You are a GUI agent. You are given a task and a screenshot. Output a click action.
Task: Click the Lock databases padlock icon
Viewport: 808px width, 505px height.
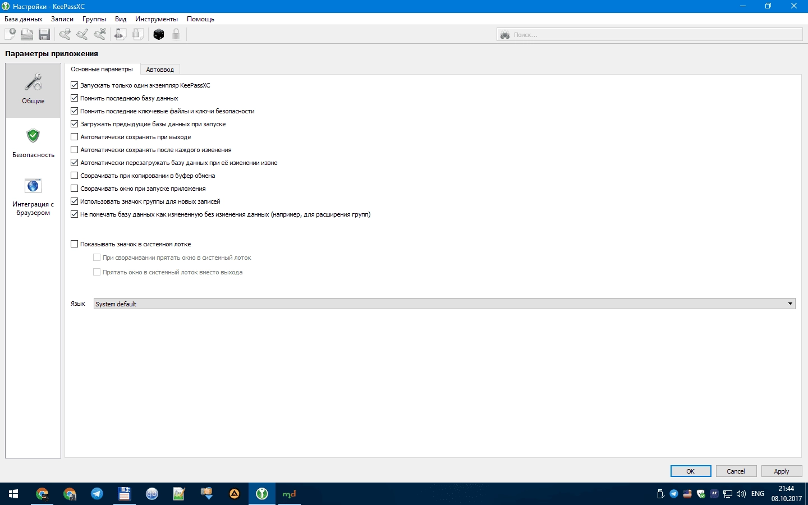(x=176, y=34)
